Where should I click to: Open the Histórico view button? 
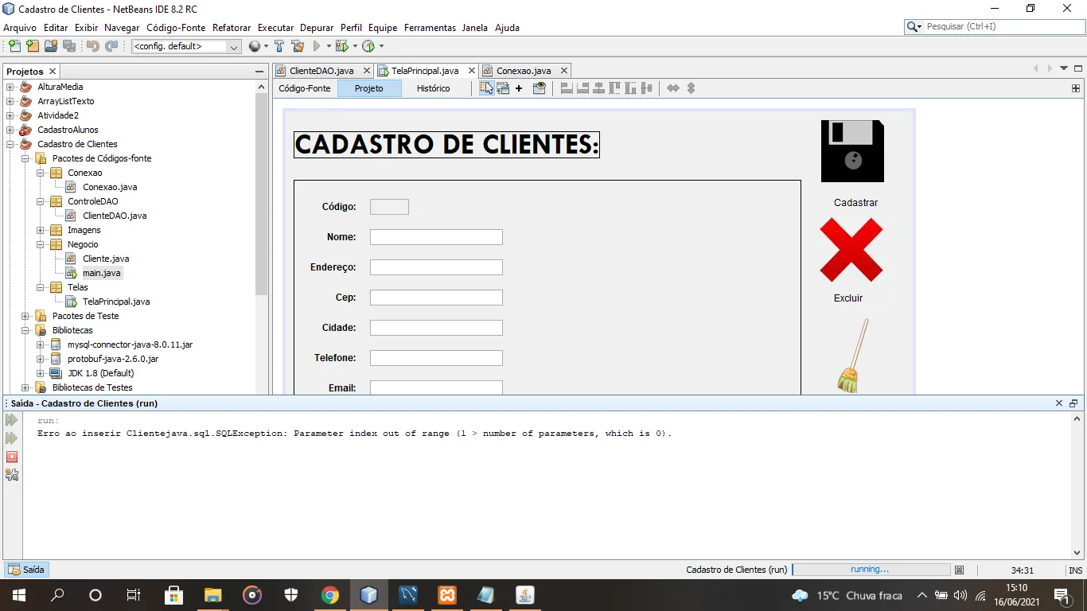click(434, 88)
